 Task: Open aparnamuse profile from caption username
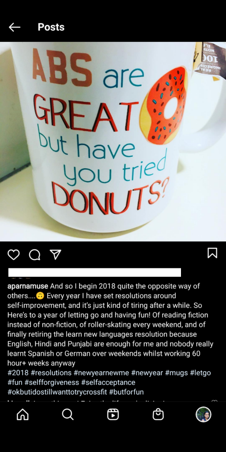(28, 286)
